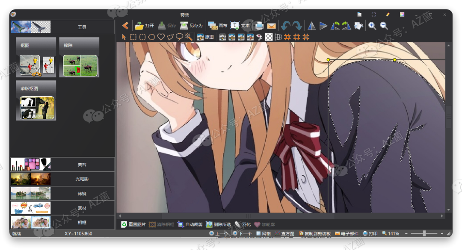Click 羽化 feather button
462x250 pixels.
(x=243, y=224)
